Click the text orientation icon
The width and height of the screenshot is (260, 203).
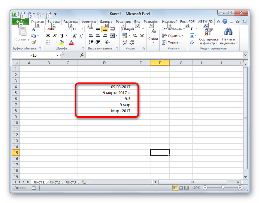pos(107,42)
